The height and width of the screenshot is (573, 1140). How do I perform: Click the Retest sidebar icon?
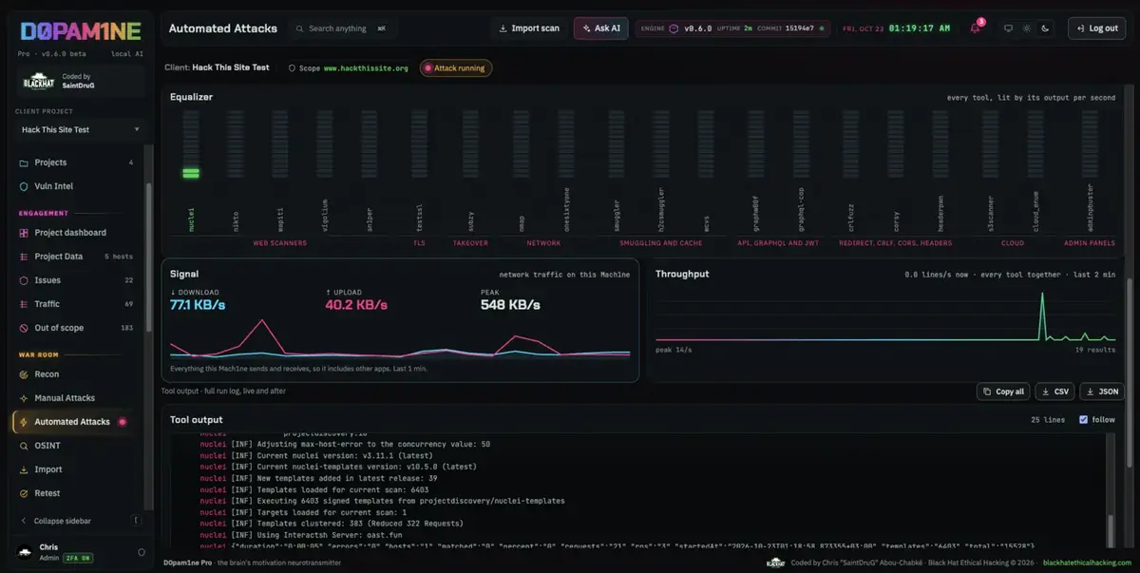click(25, 493)
